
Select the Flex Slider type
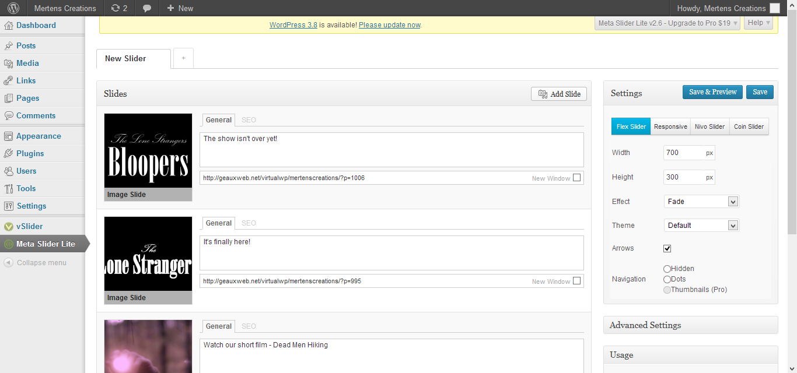[631, 126]
